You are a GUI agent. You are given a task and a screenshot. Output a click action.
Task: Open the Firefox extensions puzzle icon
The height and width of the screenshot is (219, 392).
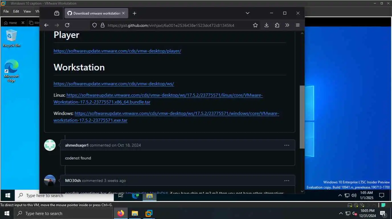point(277,25)
